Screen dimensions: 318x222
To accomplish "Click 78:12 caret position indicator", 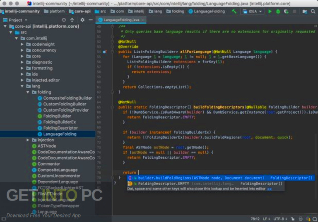I will [x=255, y=219].
